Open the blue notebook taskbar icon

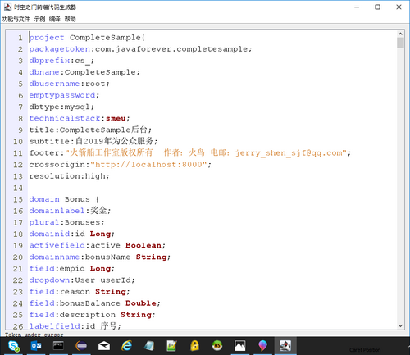pyautogui.click(x=149, y=346)
